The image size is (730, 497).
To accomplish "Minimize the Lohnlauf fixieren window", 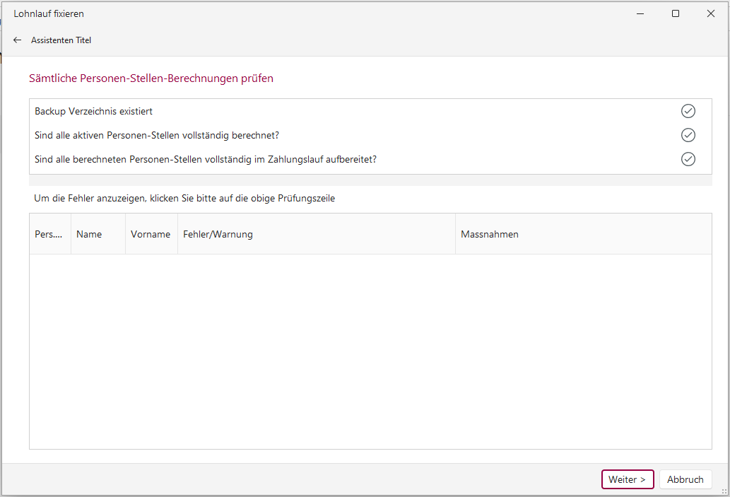I will click(640, 13).
